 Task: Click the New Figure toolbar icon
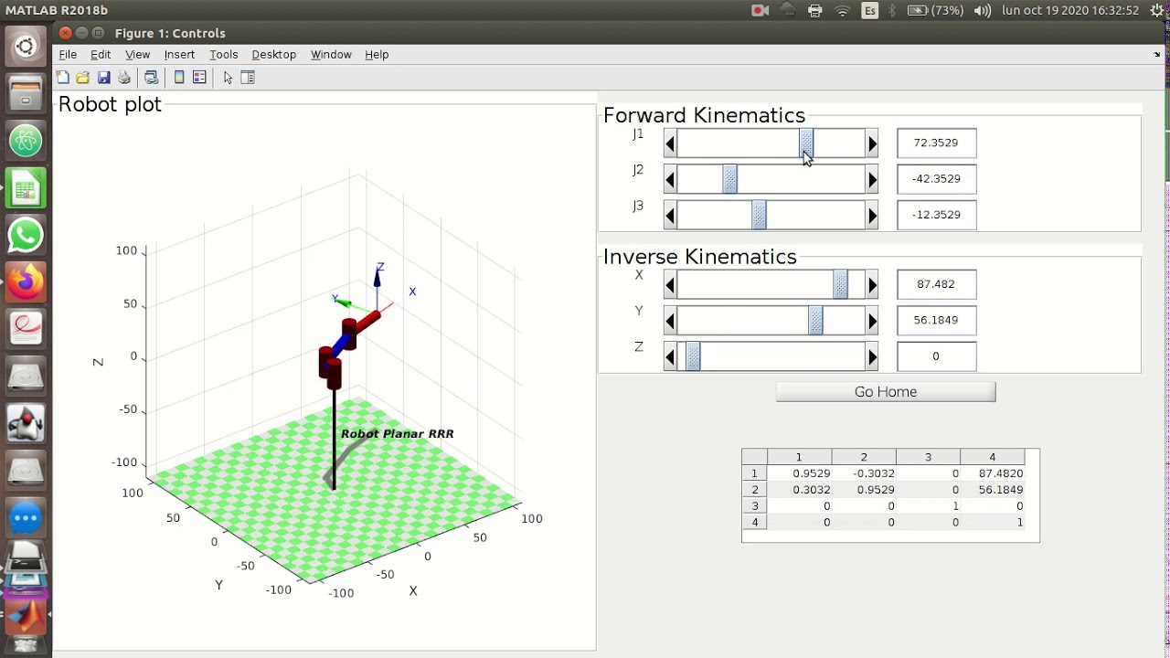[63, 78]
